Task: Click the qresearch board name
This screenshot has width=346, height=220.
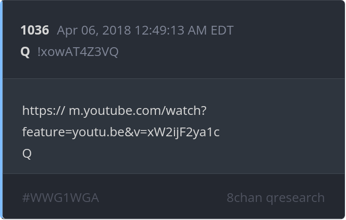Action: (295, 198)
